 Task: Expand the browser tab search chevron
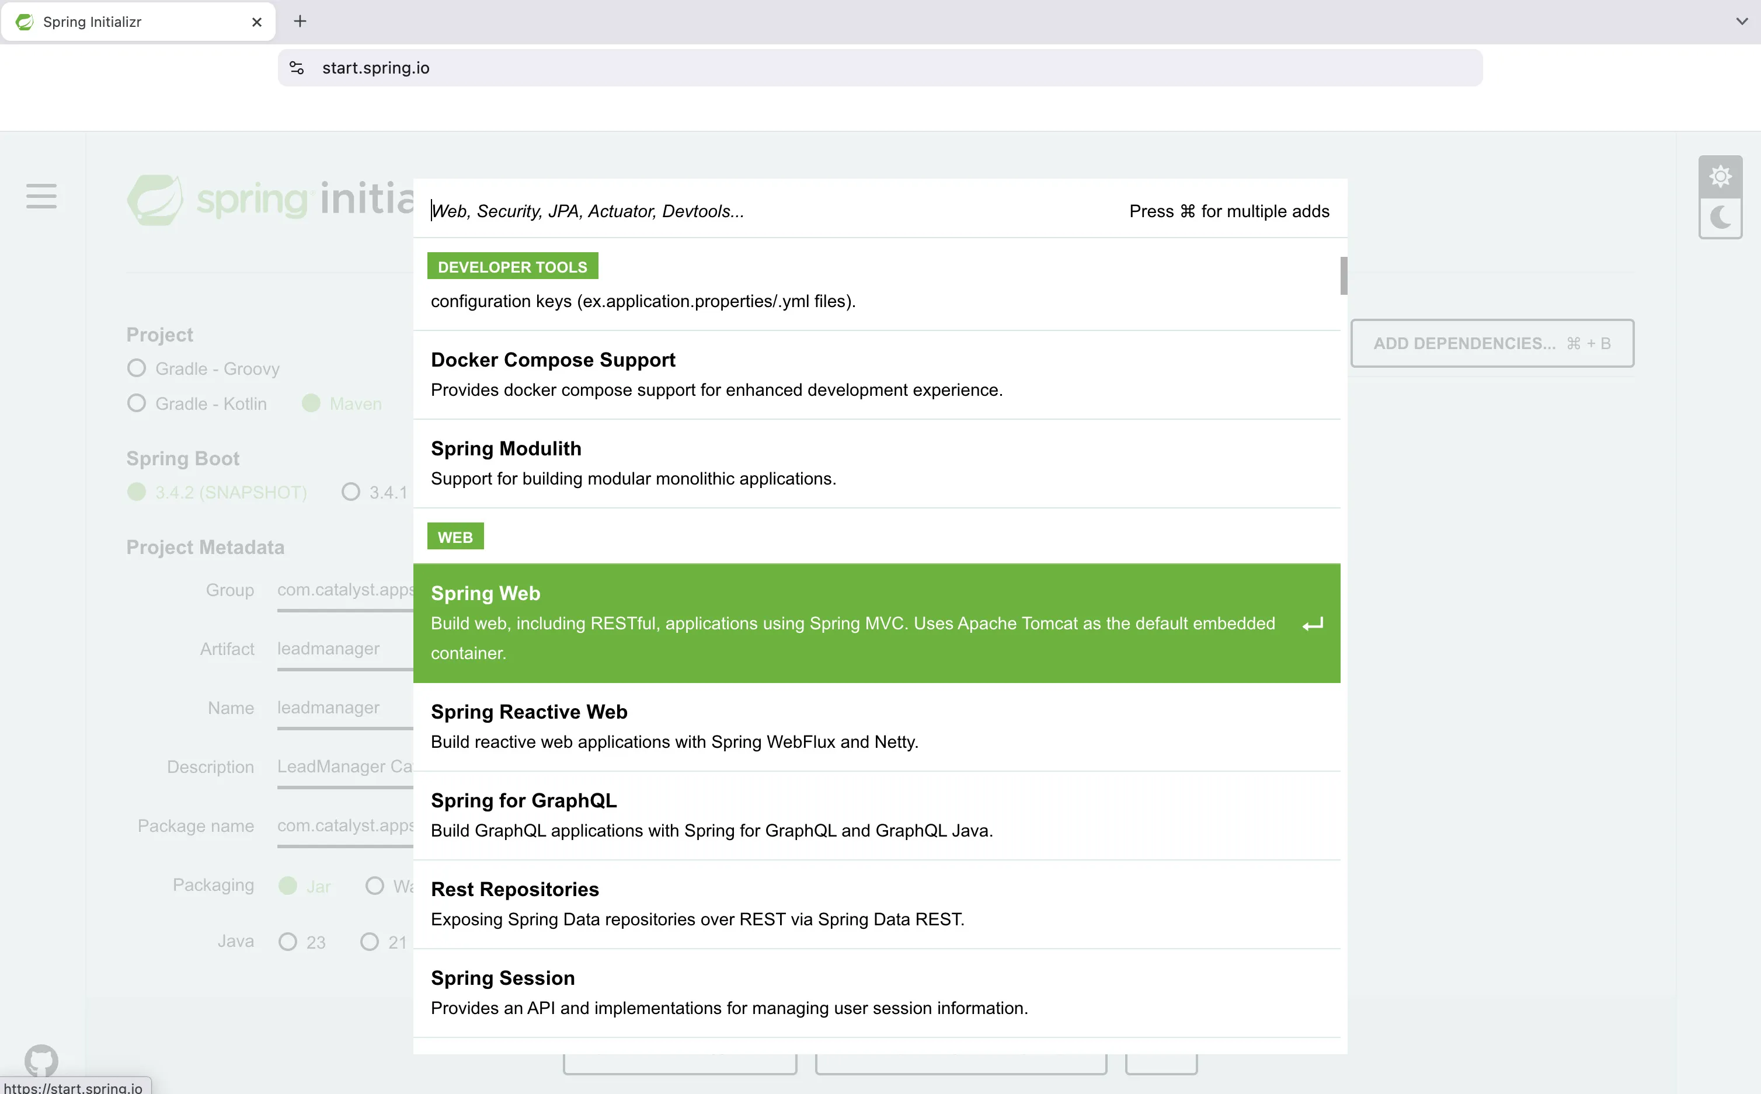[x=1742, y=22]
